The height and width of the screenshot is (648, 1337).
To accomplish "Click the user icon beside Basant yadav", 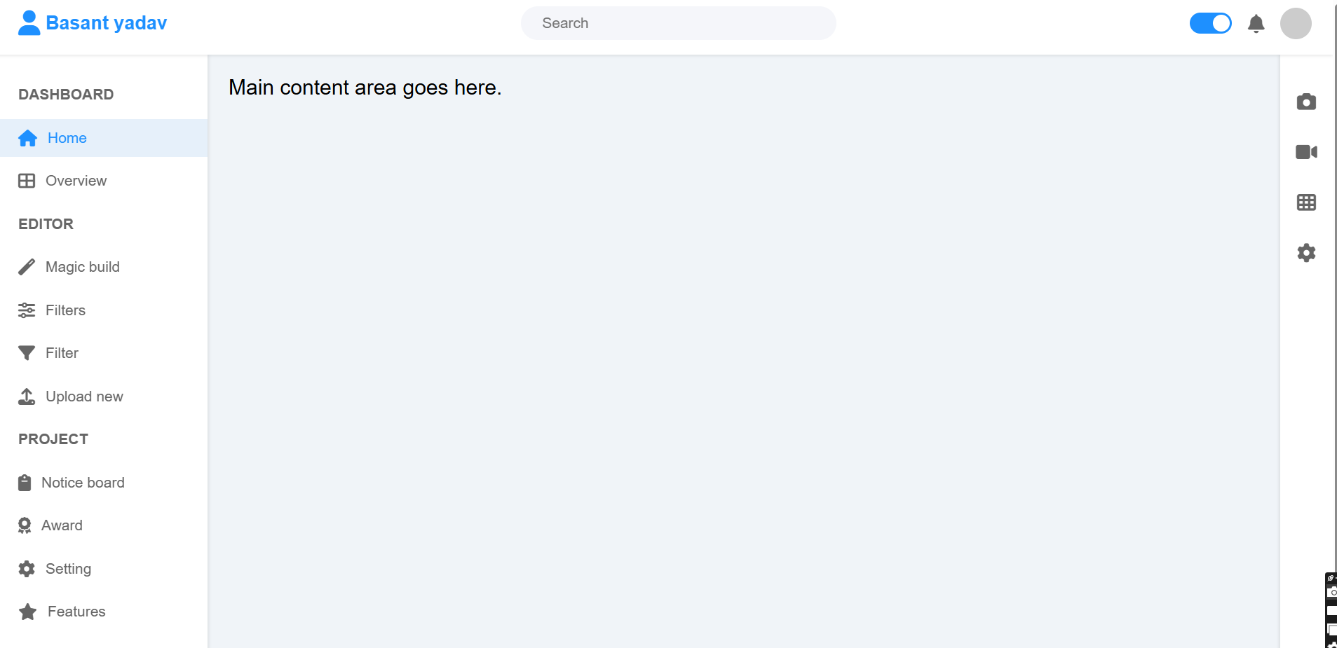I will pos(29,23).
